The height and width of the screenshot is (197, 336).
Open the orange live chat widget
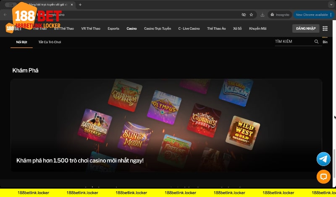point(323,176)
